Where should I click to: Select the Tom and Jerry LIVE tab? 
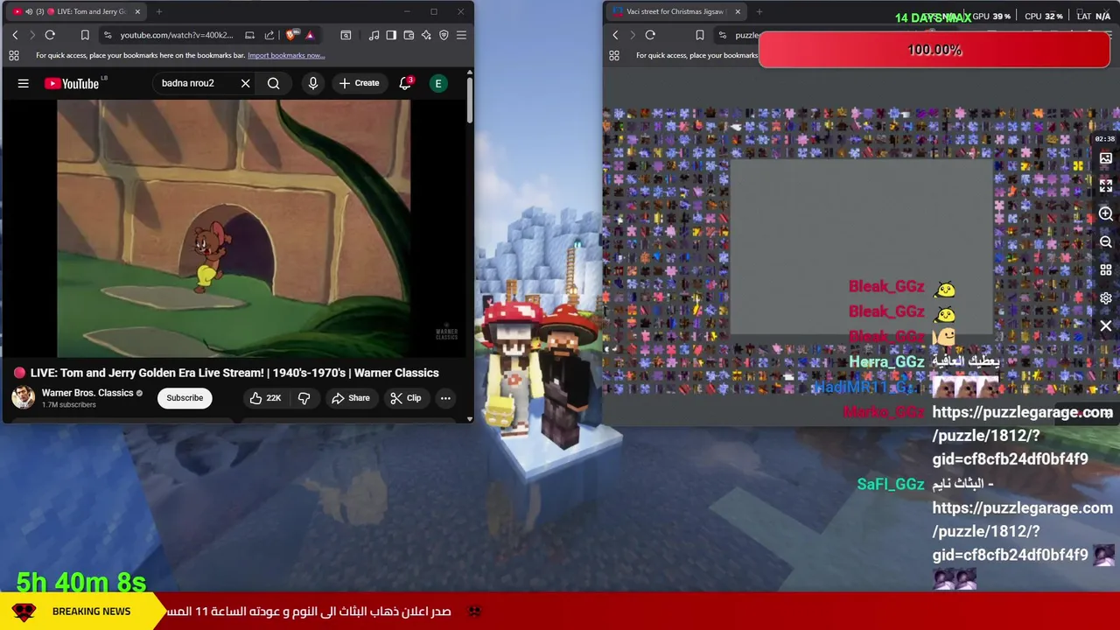pyautogui.click(x=77, y=11)
